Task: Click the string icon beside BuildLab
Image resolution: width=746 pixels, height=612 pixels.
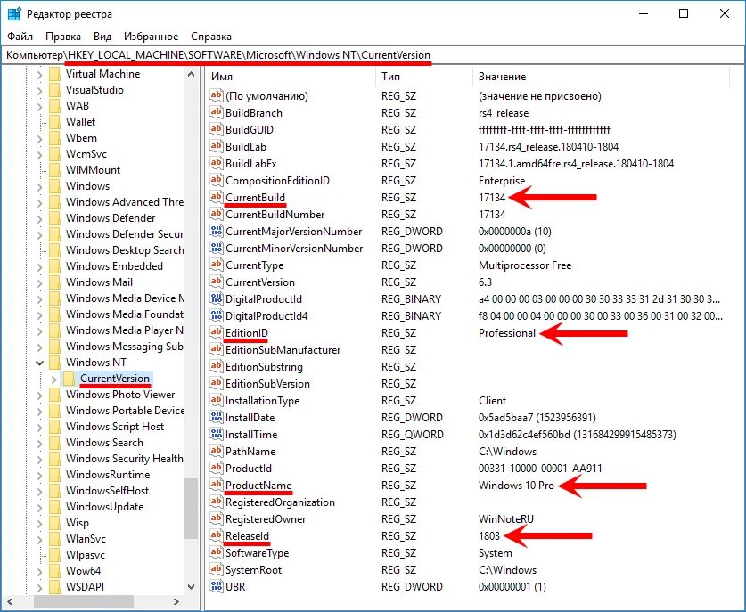Action: [217, 146]
